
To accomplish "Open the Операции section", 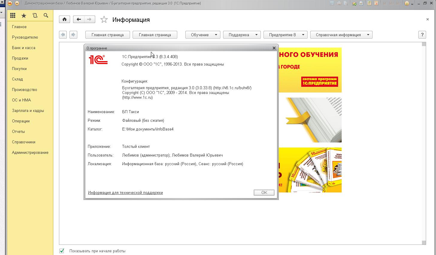I will pyautogui.click(x=21, y=121).
